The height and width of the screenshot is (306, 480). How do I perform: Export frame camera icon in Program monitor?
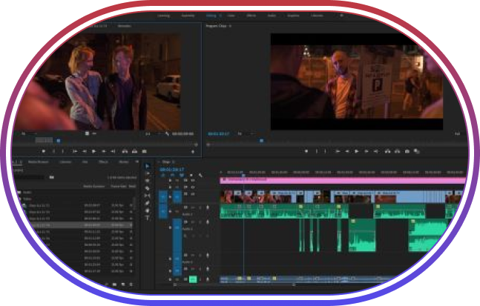[x=407, y=151]
